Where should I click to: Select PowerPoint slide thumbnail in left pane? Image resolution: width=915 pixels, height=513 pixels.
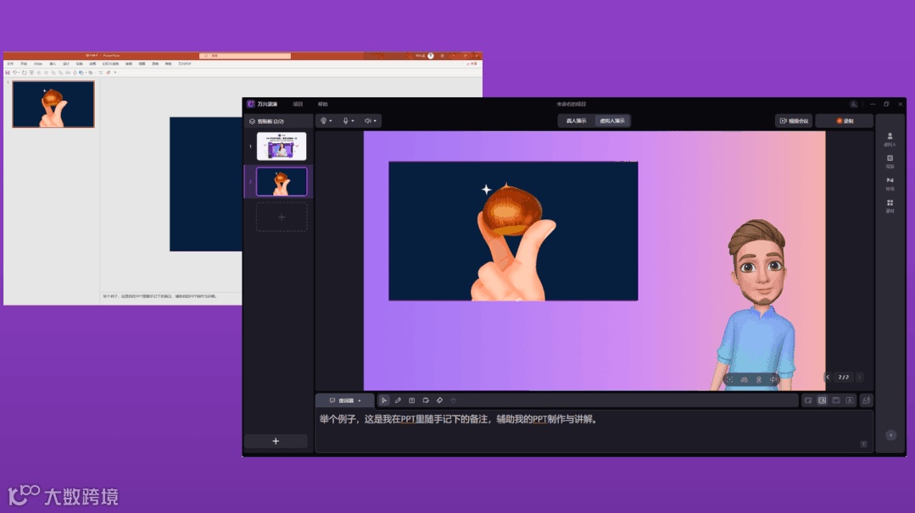click(53, 104)
